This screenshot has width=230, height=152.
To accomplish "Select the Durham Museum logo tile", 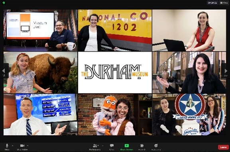I will tap(115, 72).
